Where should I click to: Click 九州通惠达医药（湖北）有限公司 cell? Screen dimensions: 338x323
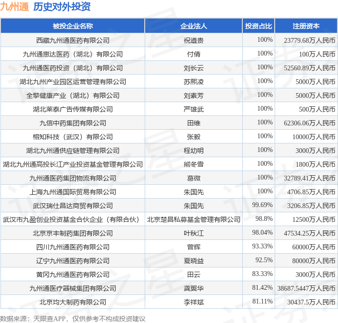(x=73, y=54)
